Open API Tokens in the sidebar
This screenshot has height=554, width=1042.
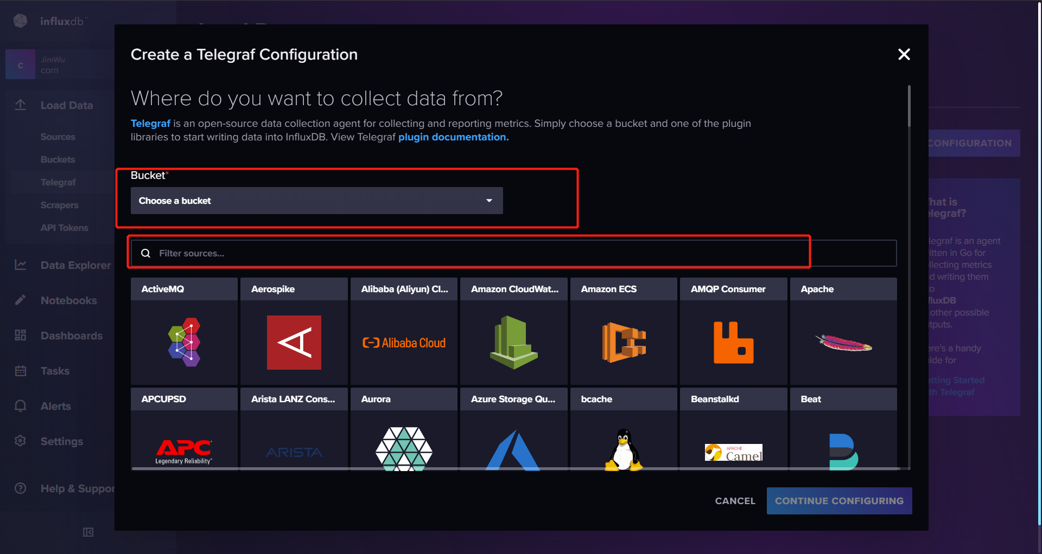coord(65,228)
